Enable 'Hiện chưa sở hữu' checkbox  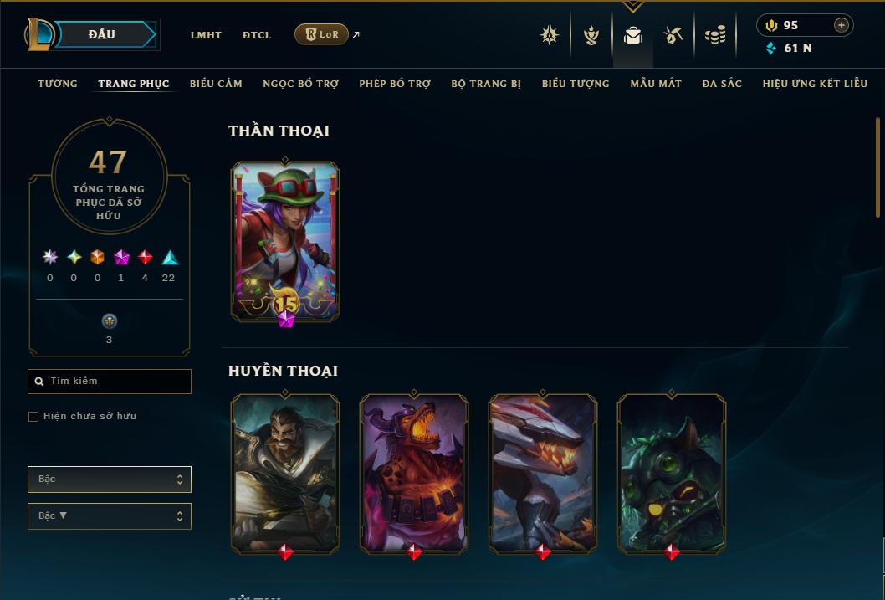point(33,417)
